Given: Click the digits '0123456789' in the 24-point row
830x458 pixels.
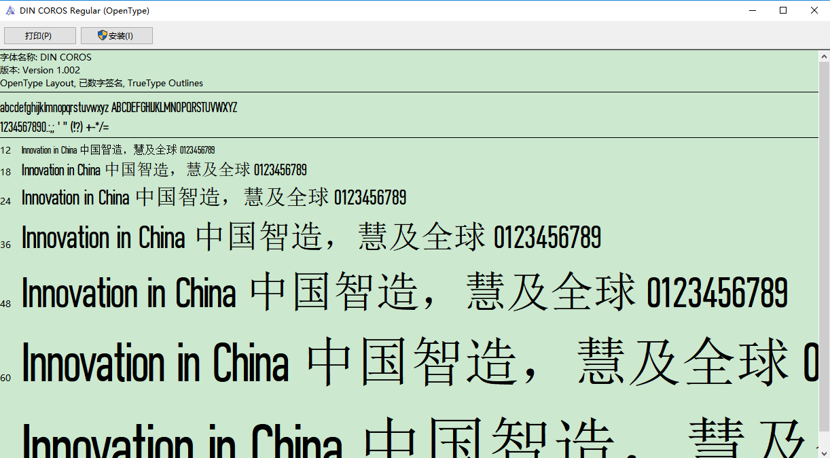Looking at the screenshot, I should [370, 198].
